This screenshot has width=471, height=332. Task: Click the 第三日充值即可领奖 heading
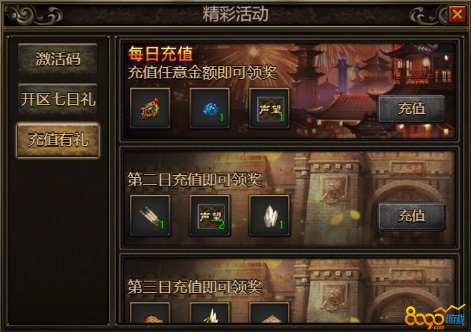coord(195,286)
